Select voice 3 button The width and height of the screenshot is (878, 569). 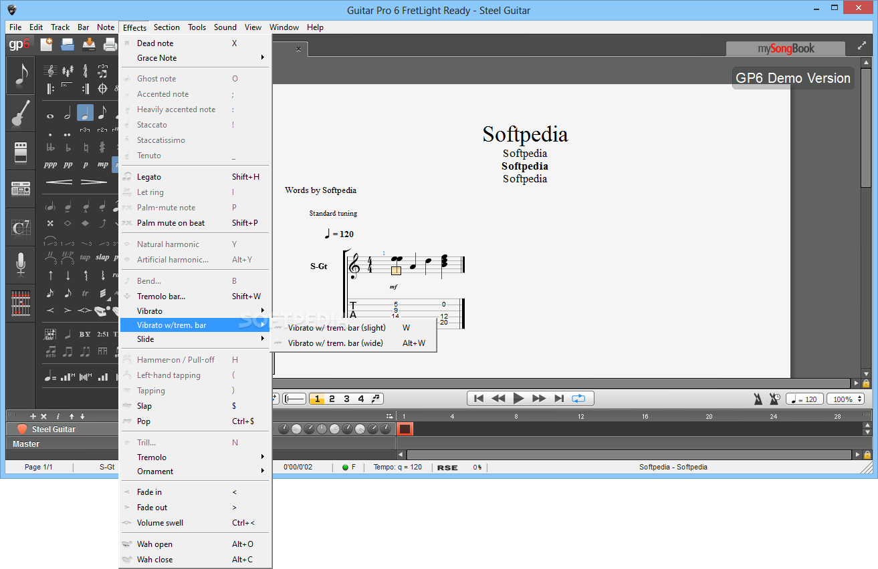click(346, 399)
